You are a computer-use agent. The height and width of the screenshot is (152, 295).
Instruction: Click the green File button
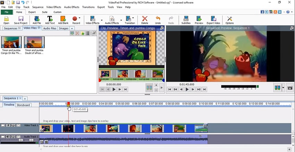[x=7, y=12]
